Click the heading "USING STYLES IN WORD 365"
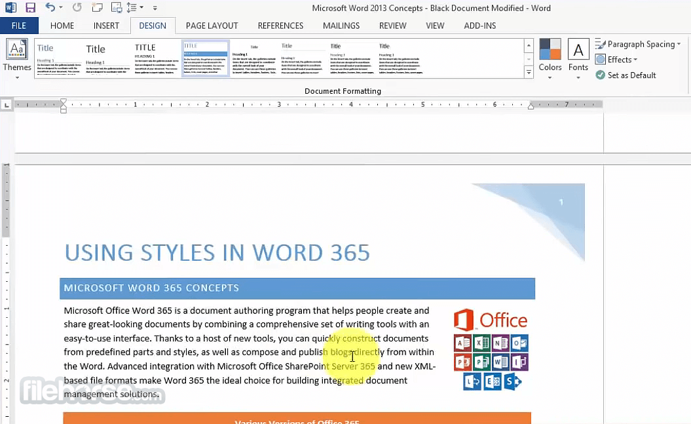This screenshot has height=424, width=691. click(217, 252)
